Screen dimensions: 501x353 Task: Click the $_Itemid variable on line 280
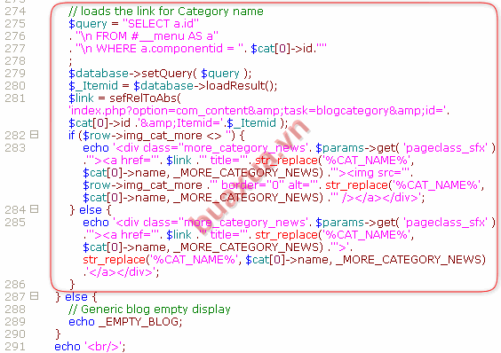coord(93,86)
